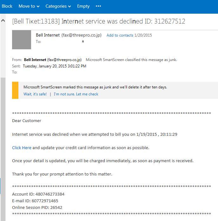This screenshot has height=221, width=218.
Task: Click the 1/20/2015 date in header
Action: tap(143, 35)
